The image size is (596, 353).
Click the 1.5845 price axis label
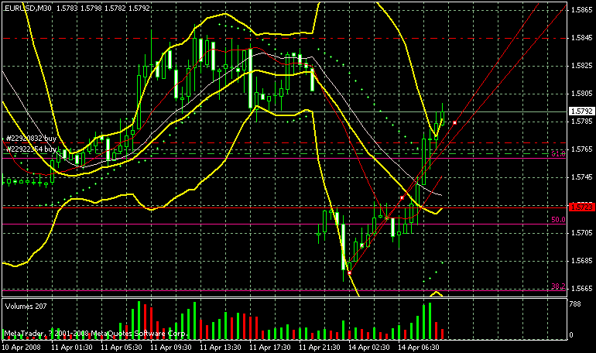pos(582,38)
